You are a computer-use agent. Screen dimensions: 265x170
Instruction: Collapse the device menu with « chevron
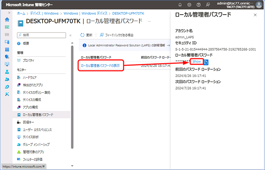[71, 35]
